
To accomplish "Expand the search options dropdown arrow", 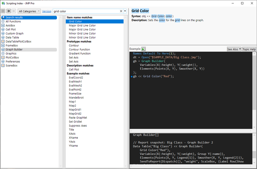I will click(x=125, y=11).
